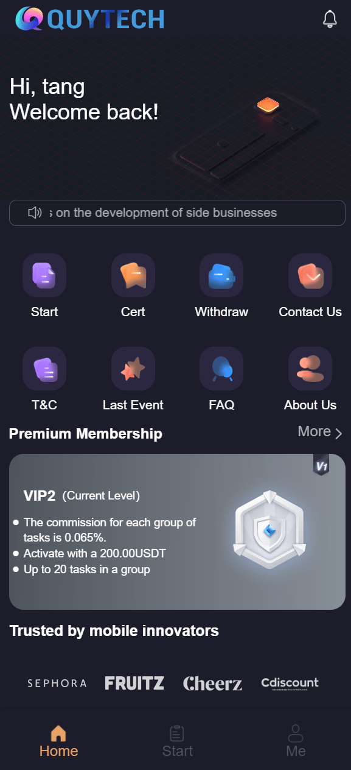351x770 pixels.
Task: Tap the Sephora brand logo
Action: (57, 683)
